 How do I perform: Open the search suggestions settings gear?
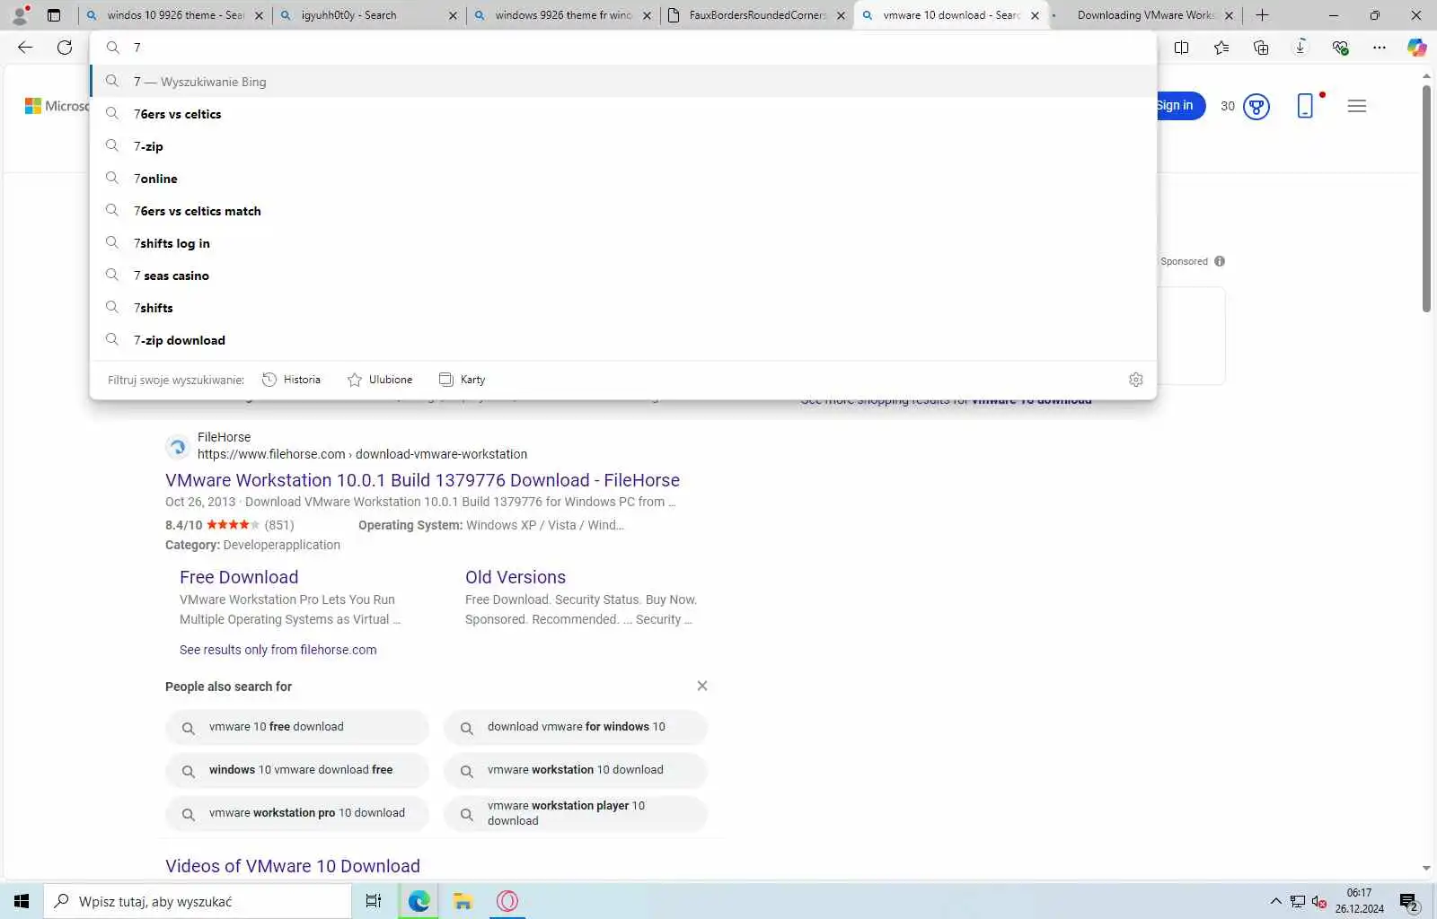(1136, 380)
